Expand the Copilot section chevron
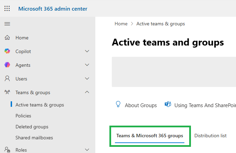This screenshot has height=153, width=236. (x=87, y=51)
